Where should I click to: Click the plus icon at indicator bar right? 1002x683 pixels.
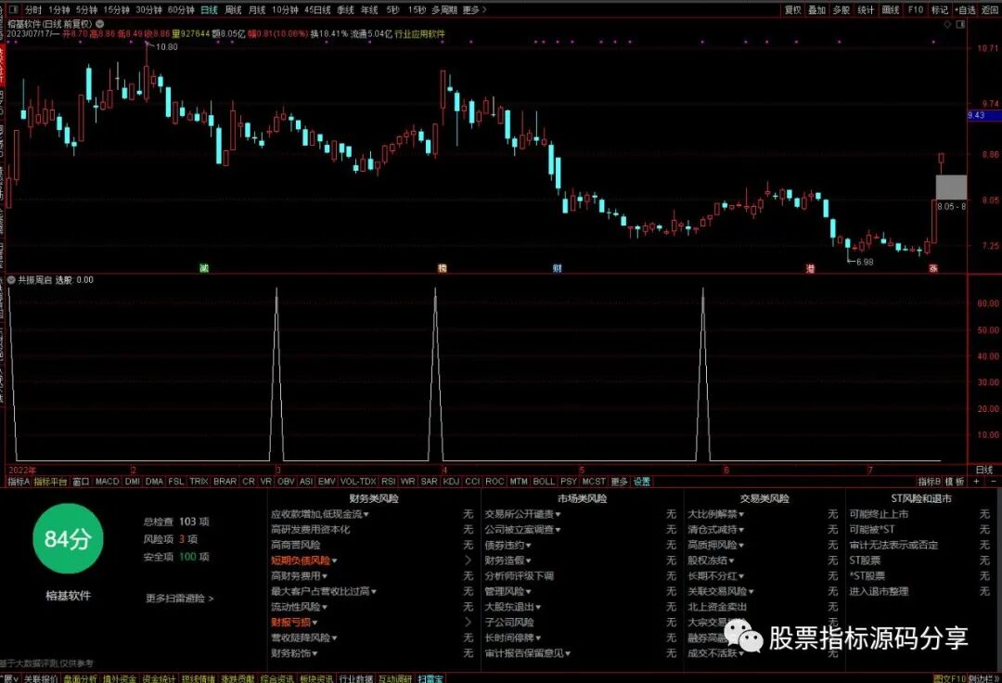(976, 481)
